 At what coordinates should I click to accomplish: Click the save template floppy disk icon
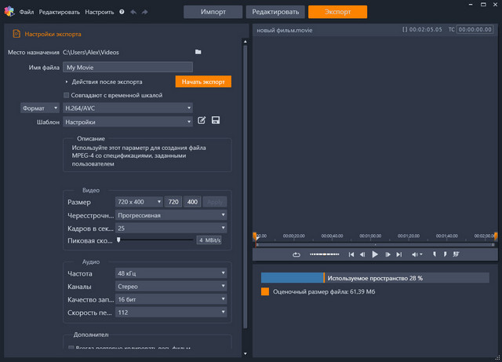tap(216, 120)
